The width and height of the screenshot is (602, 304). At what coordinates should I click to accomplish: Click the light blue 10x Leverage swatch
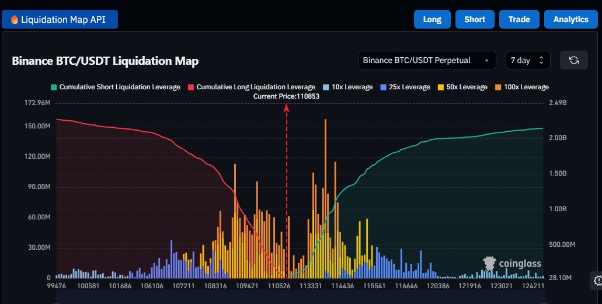click(326, 87)
